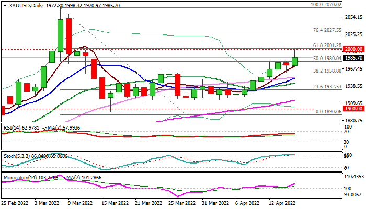The image size is (366, 209).
Task: Select the XAUUSD,Daily chart title
Action: coord(26,6)
